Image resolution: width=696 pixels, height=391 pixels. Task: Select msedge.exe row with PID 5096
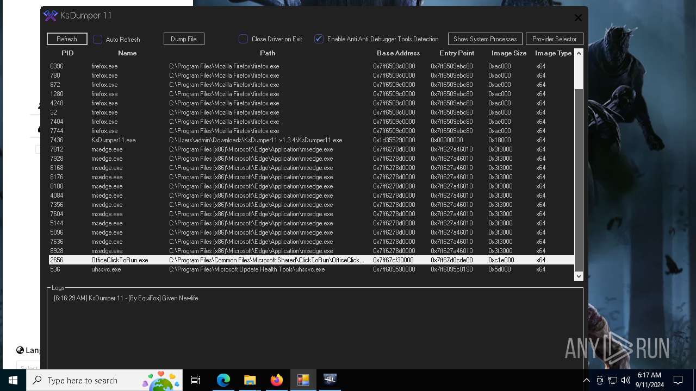[x=312, y=232]
